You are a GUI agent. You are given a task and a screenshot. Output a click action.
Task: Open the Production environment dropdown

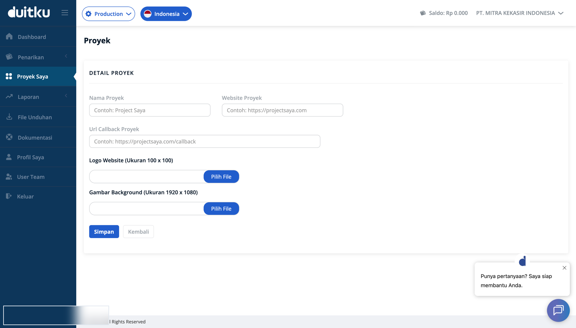coord(108,14)
